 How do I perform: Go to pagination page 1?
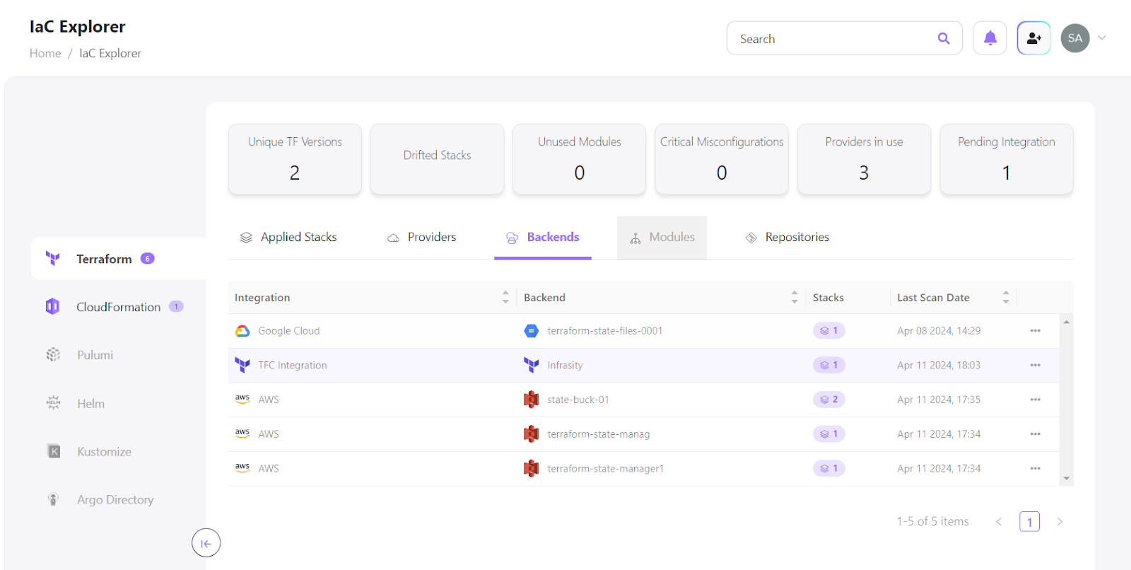(1029, 522)
